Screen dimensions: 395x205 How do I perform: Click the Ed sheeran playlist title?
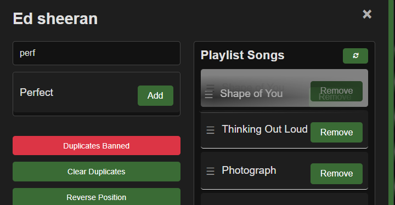coord(55,19)
